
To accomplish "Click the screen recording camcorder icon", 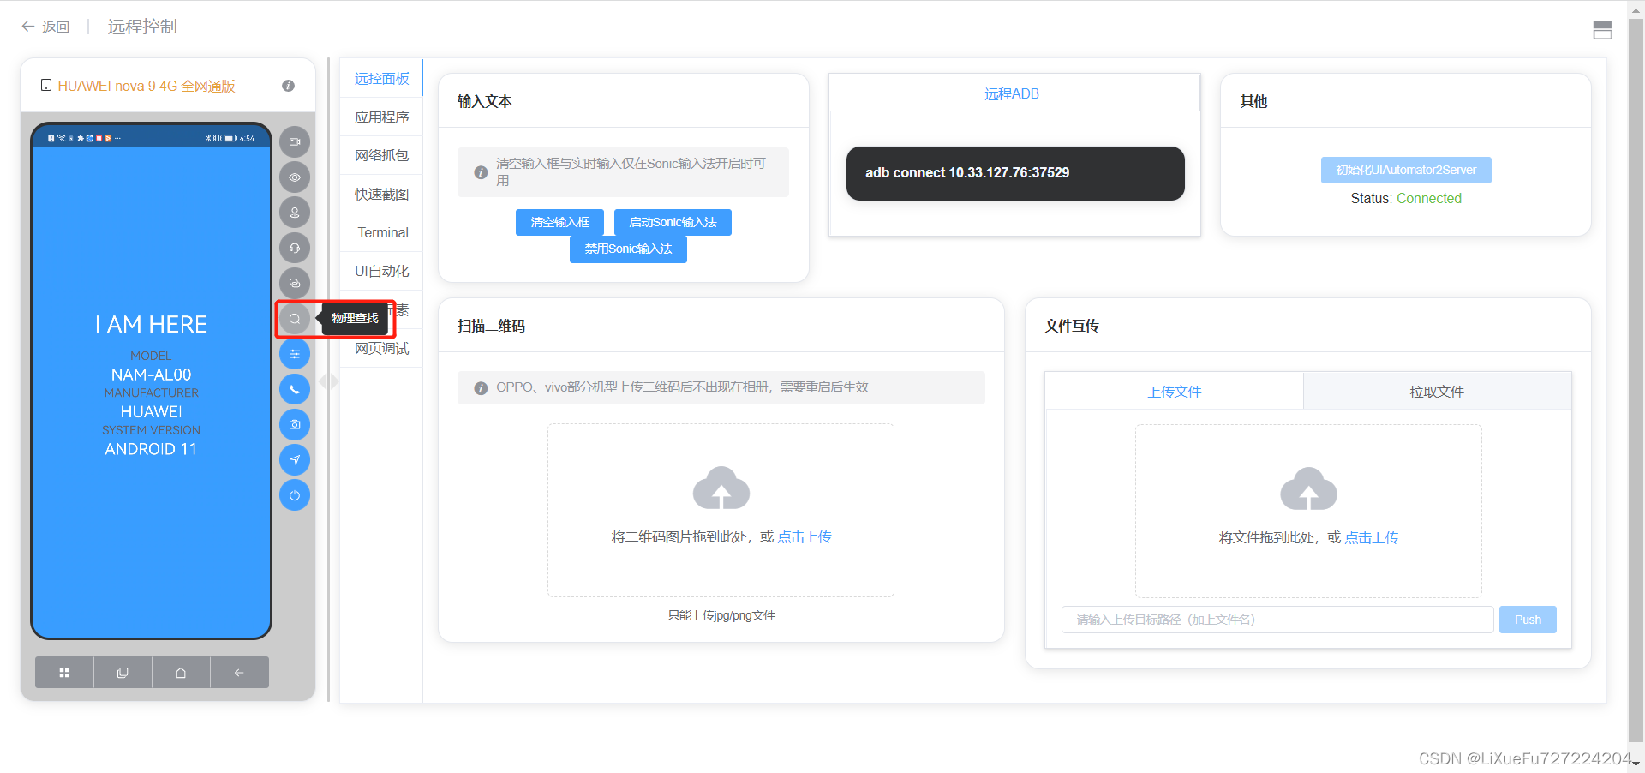I will (x=294, y=141).
